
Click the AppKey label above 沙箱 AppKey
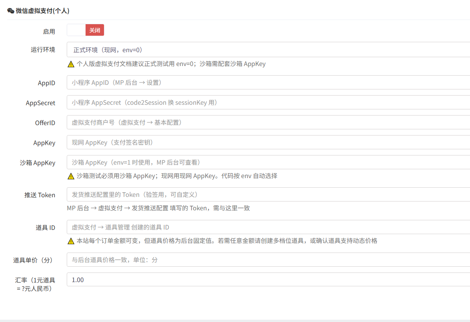(x=45, y=143)
